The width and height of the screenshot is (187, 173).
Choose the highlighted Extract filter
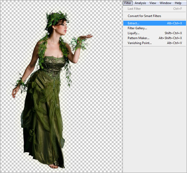click(155, 23)
